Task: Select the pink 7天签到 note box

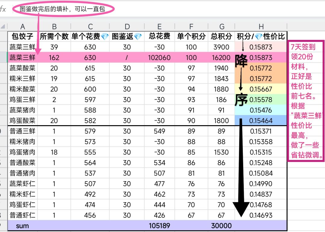Action: pos(305,101)
